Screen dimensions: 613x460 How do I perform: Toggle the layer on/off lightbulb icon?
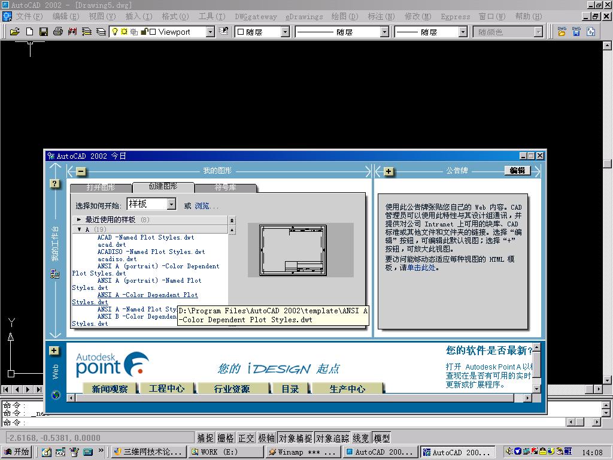click(114, 32)
